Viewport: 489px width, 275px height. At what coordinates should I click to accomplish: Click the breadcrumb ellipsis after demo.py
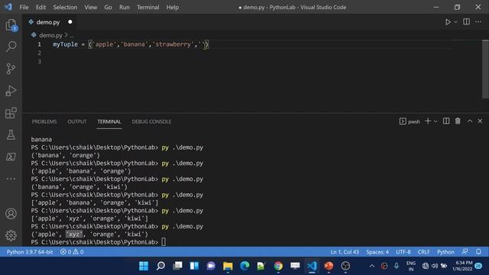tap(72, 36)
